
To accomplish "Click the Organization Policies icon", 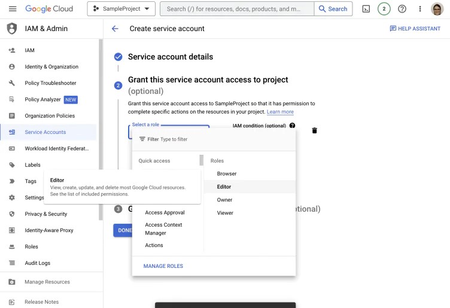I will [12, 116].
